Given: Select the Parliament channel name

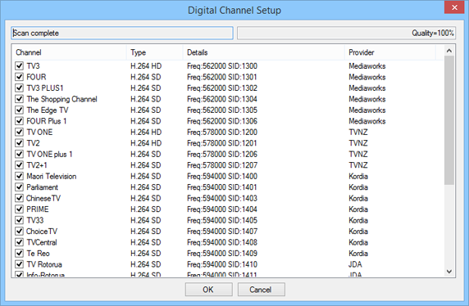Looking at the screenshot, I should 42,187.
